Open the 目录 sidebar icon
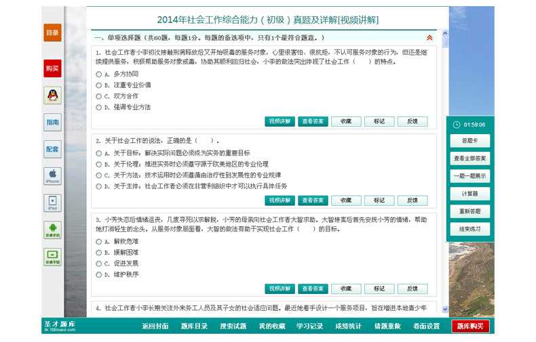Screen dimensions: 536x342 (x=52, y=33)
